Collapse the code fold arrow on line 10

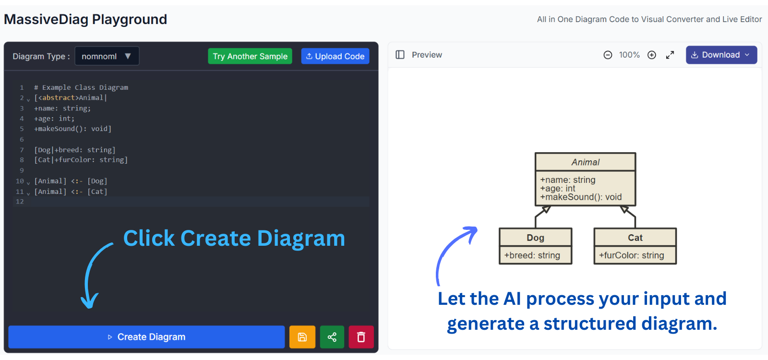pyautogui.click(x=28, y=183)
